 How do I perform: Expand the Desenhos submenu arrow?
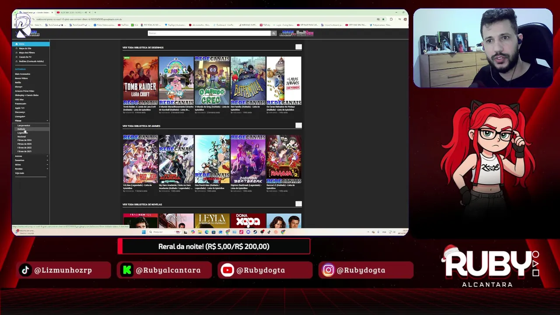tap(47, 160)
